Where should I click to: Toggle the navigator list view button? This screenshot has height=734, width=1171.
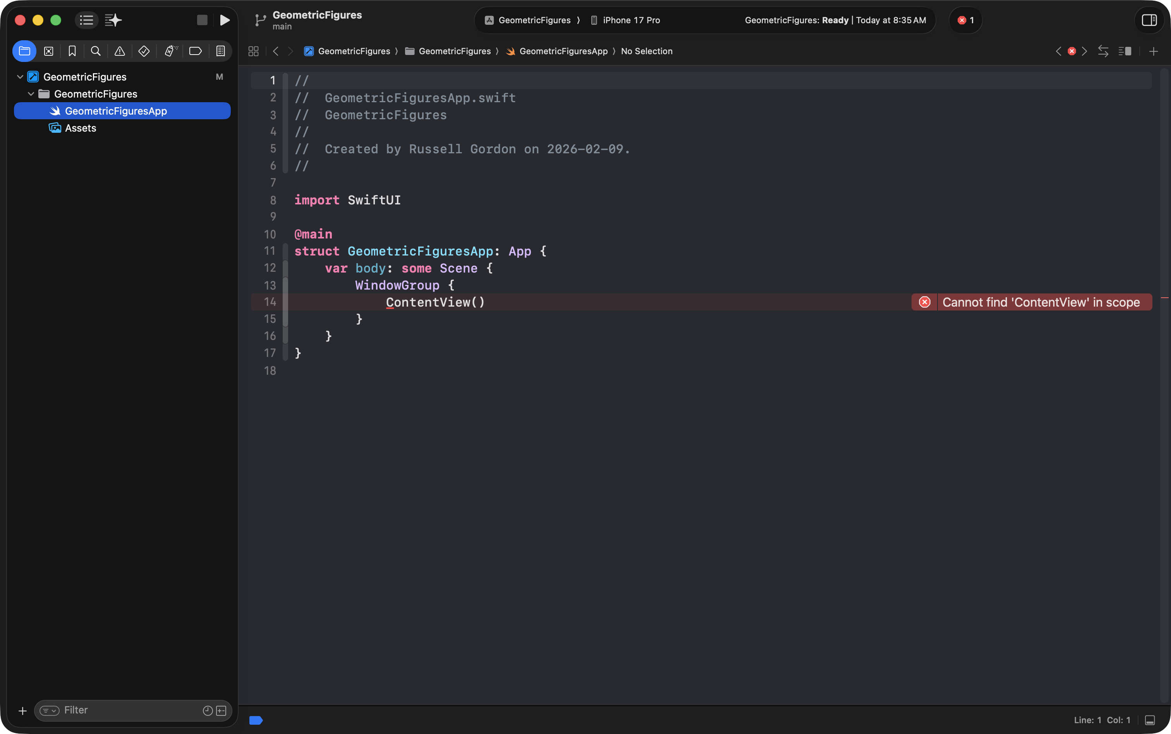click(86, 20)
